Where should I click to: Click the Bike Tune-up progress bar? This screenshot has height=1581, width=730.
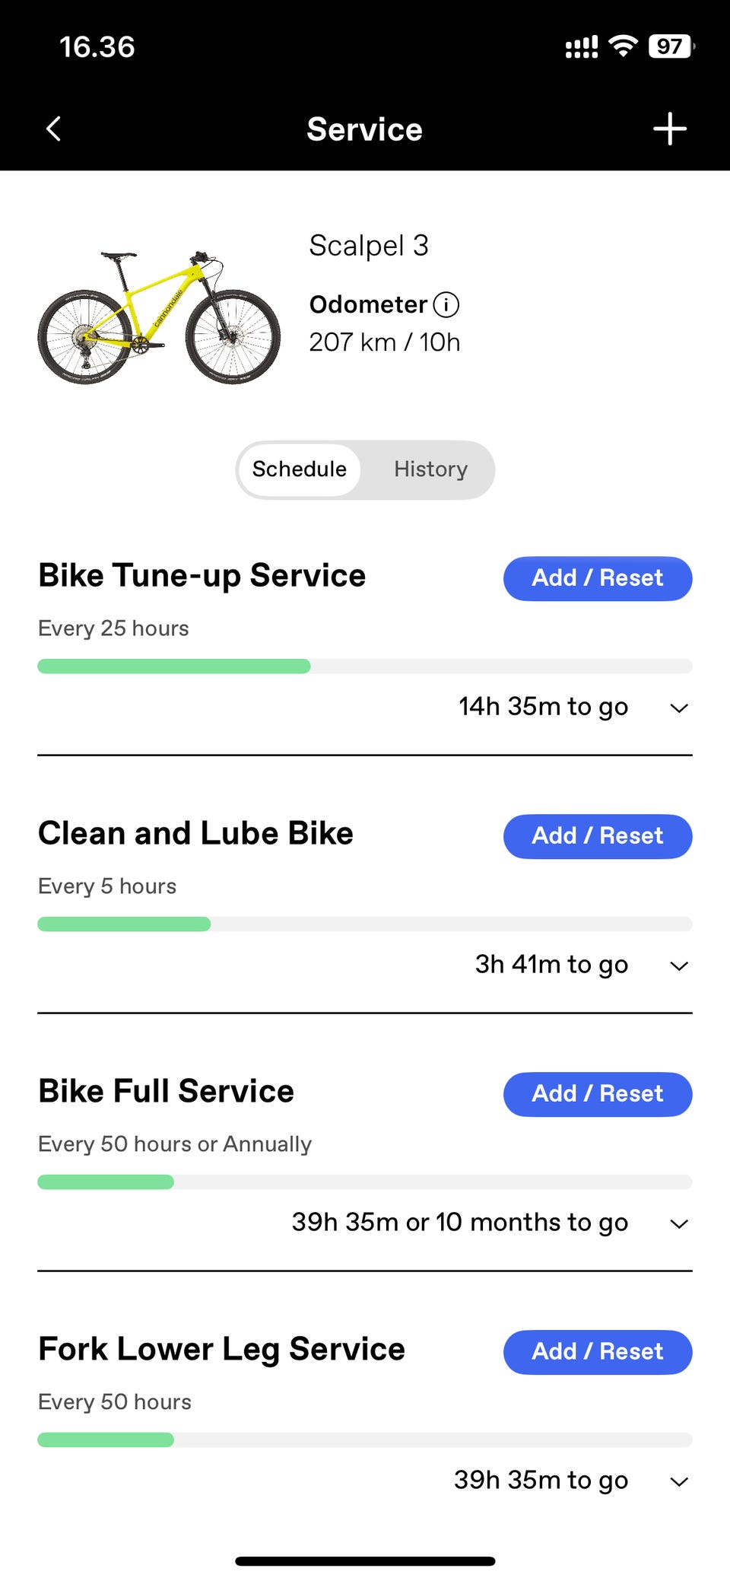[x=365, y=666]
